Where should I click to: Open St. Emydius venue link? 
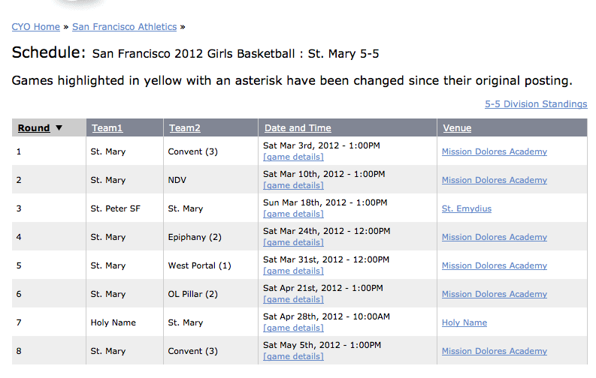467,208
